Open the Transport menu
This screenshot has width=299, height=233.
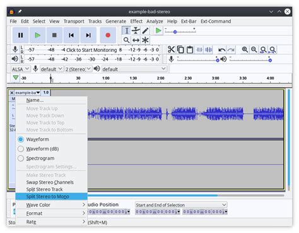(x=74, y=21)
